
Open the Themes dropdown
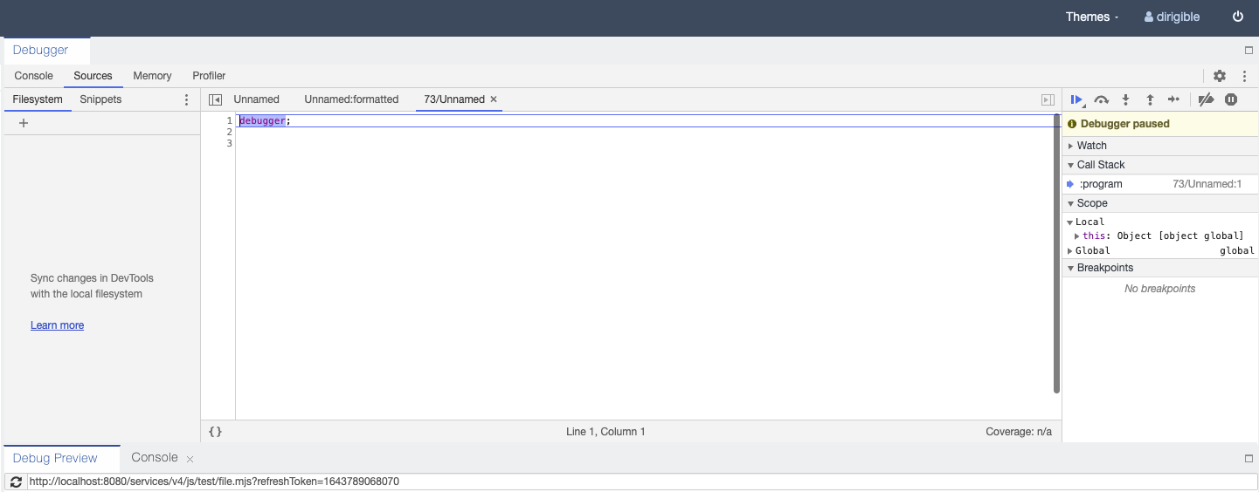(x=1092, y=17)
